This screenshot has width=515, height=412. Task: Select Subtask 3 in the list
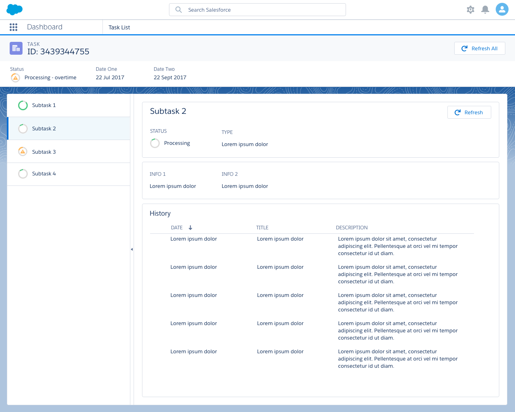[68, 151]
